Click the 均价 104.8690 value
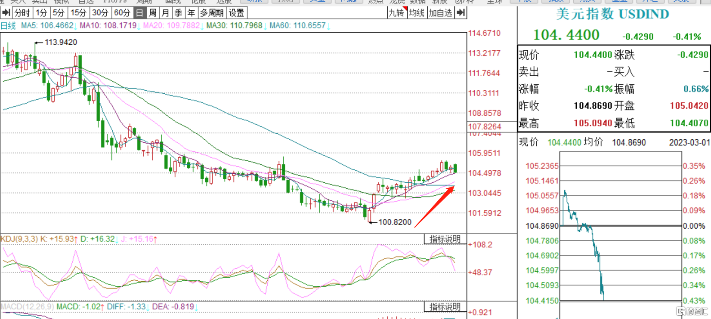 [x=629, y=142]
